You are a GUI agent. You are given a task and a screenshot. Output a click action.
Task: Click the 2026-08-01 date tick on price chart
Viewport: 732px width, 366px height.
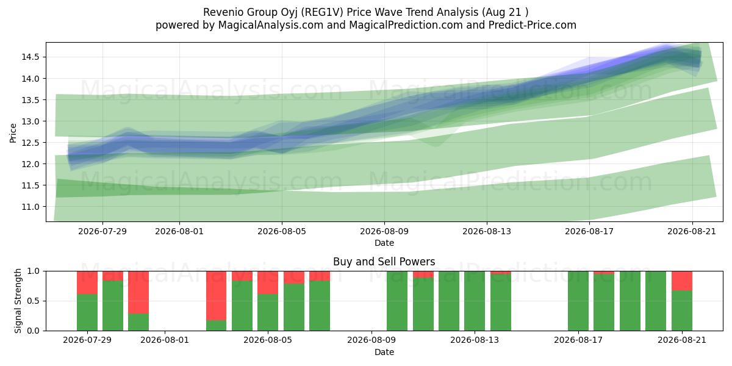tap(179, 231)
